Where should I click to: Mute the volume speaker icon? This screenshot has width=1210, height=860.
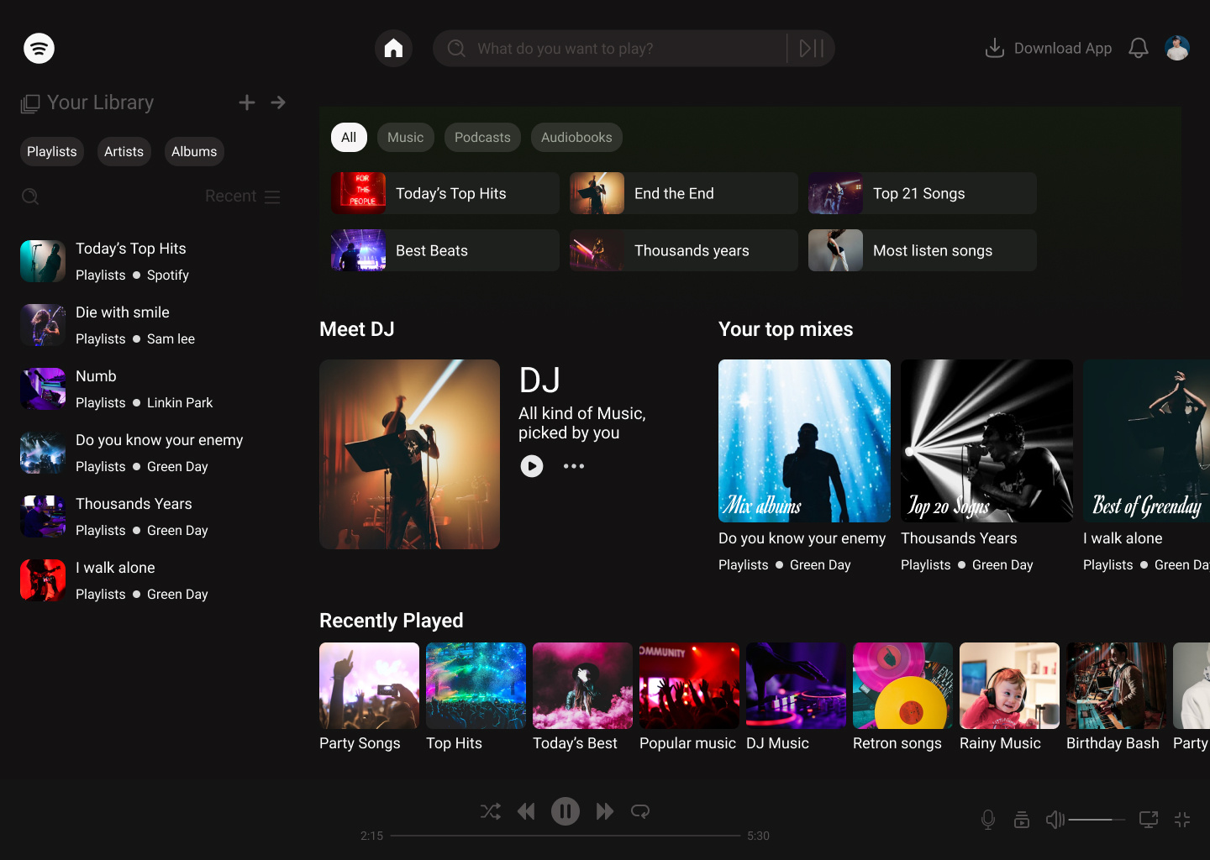point(1055,819)
